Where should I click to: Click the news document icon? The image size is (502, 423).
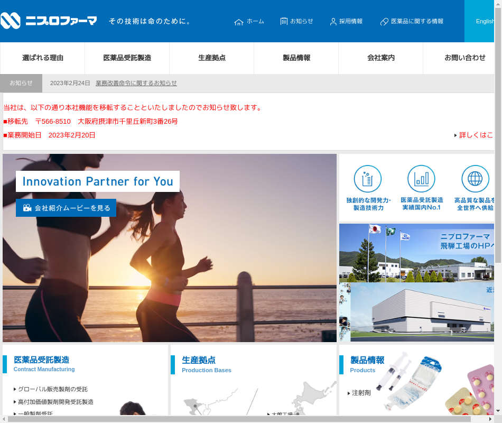click(284, 21)
